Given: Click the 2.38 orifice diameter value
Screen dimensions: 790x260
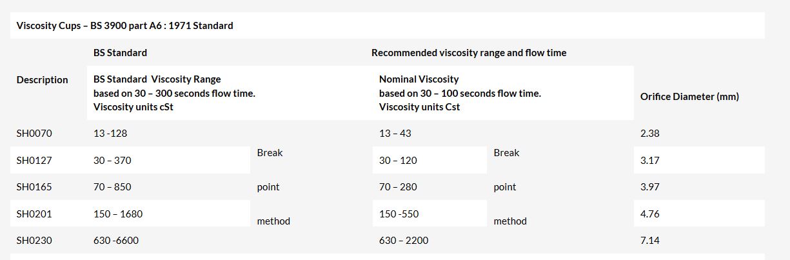Looking at the screenshot, I should click(x=650, y=134).
